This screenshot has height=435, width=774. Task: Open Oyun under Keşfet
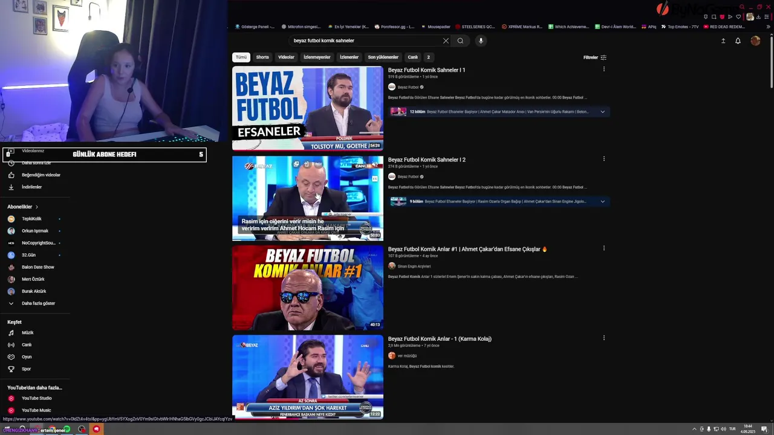[x=19, y=356]
